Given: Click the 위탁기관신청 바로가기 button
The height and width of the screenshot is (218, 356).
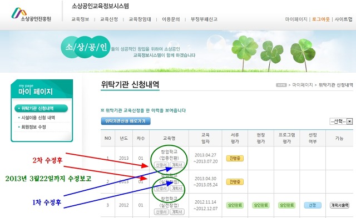Looking at the screenshot, I should point(126,121).
